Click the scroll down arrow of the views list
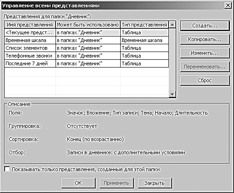Image resolution: width=234 pixels, height=193 pixels. (172, 94)
